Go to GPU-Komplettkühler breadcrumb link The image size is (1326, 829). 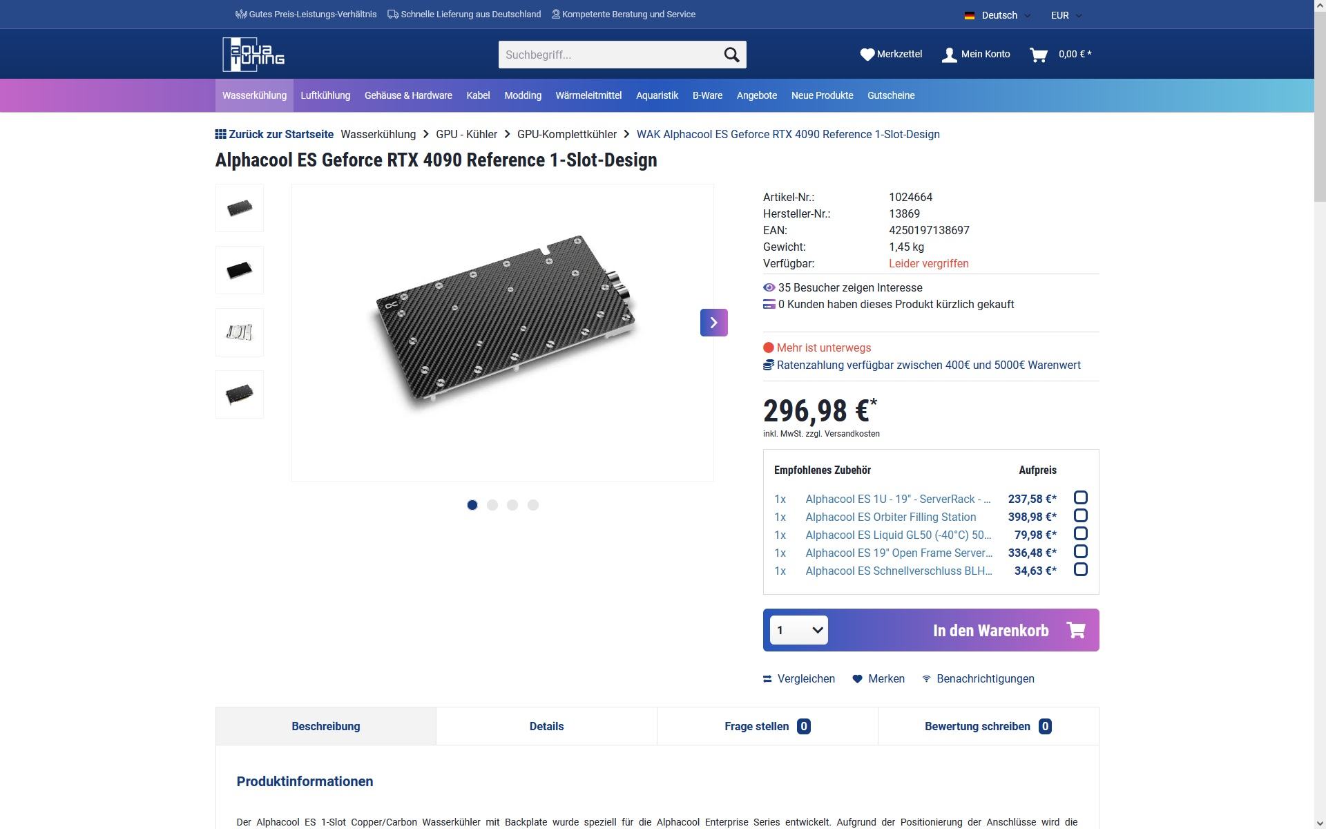[566, 135]
